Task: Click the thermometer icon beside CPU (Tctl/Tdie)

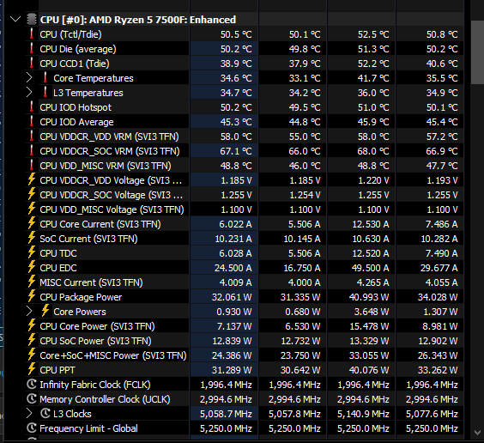Action: coord(32,34)
